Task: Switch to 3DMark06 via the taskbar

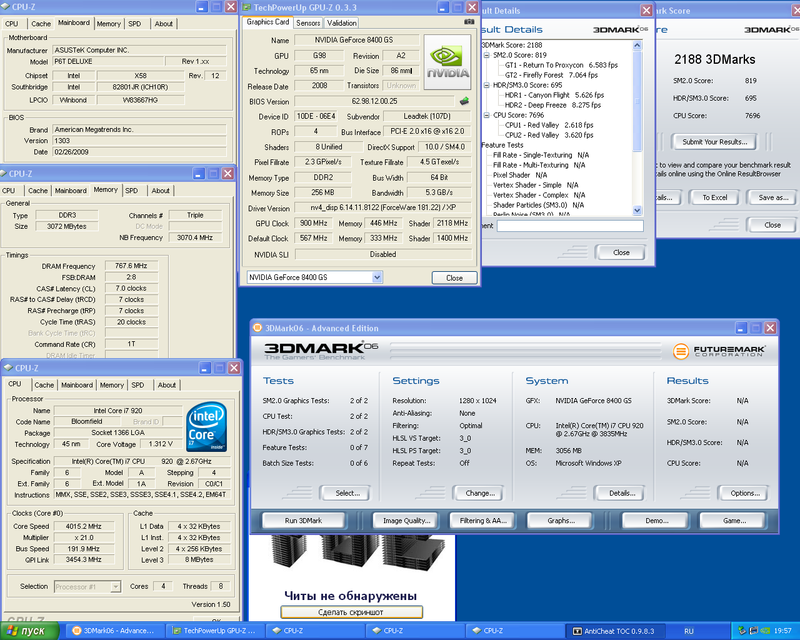Action: coord(115,631)
